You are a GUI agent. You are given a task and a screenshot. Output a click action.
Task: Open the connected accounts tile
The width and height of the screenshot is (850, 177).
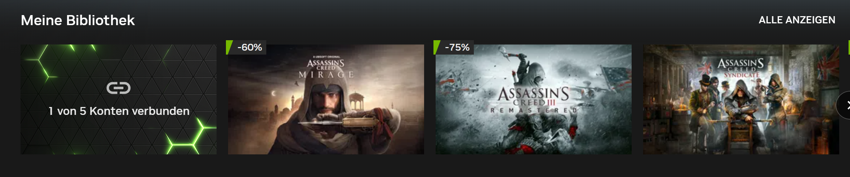pyautogui.click(x=119, y=99)
